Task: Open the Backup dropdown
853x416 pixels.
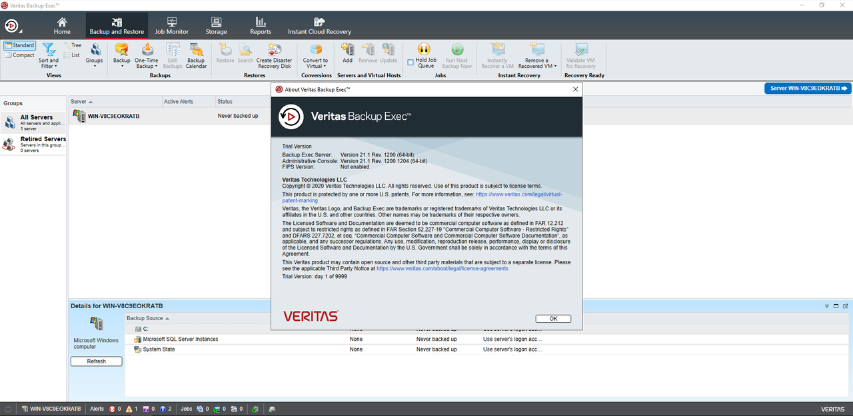Action: tap(122, 55)
